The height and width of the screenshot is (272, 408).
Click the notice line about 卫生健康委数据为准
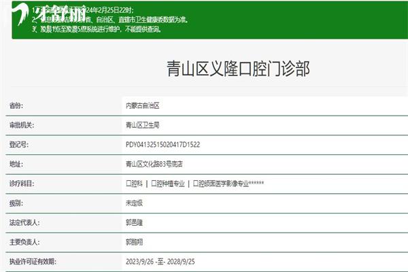(110, 20)
